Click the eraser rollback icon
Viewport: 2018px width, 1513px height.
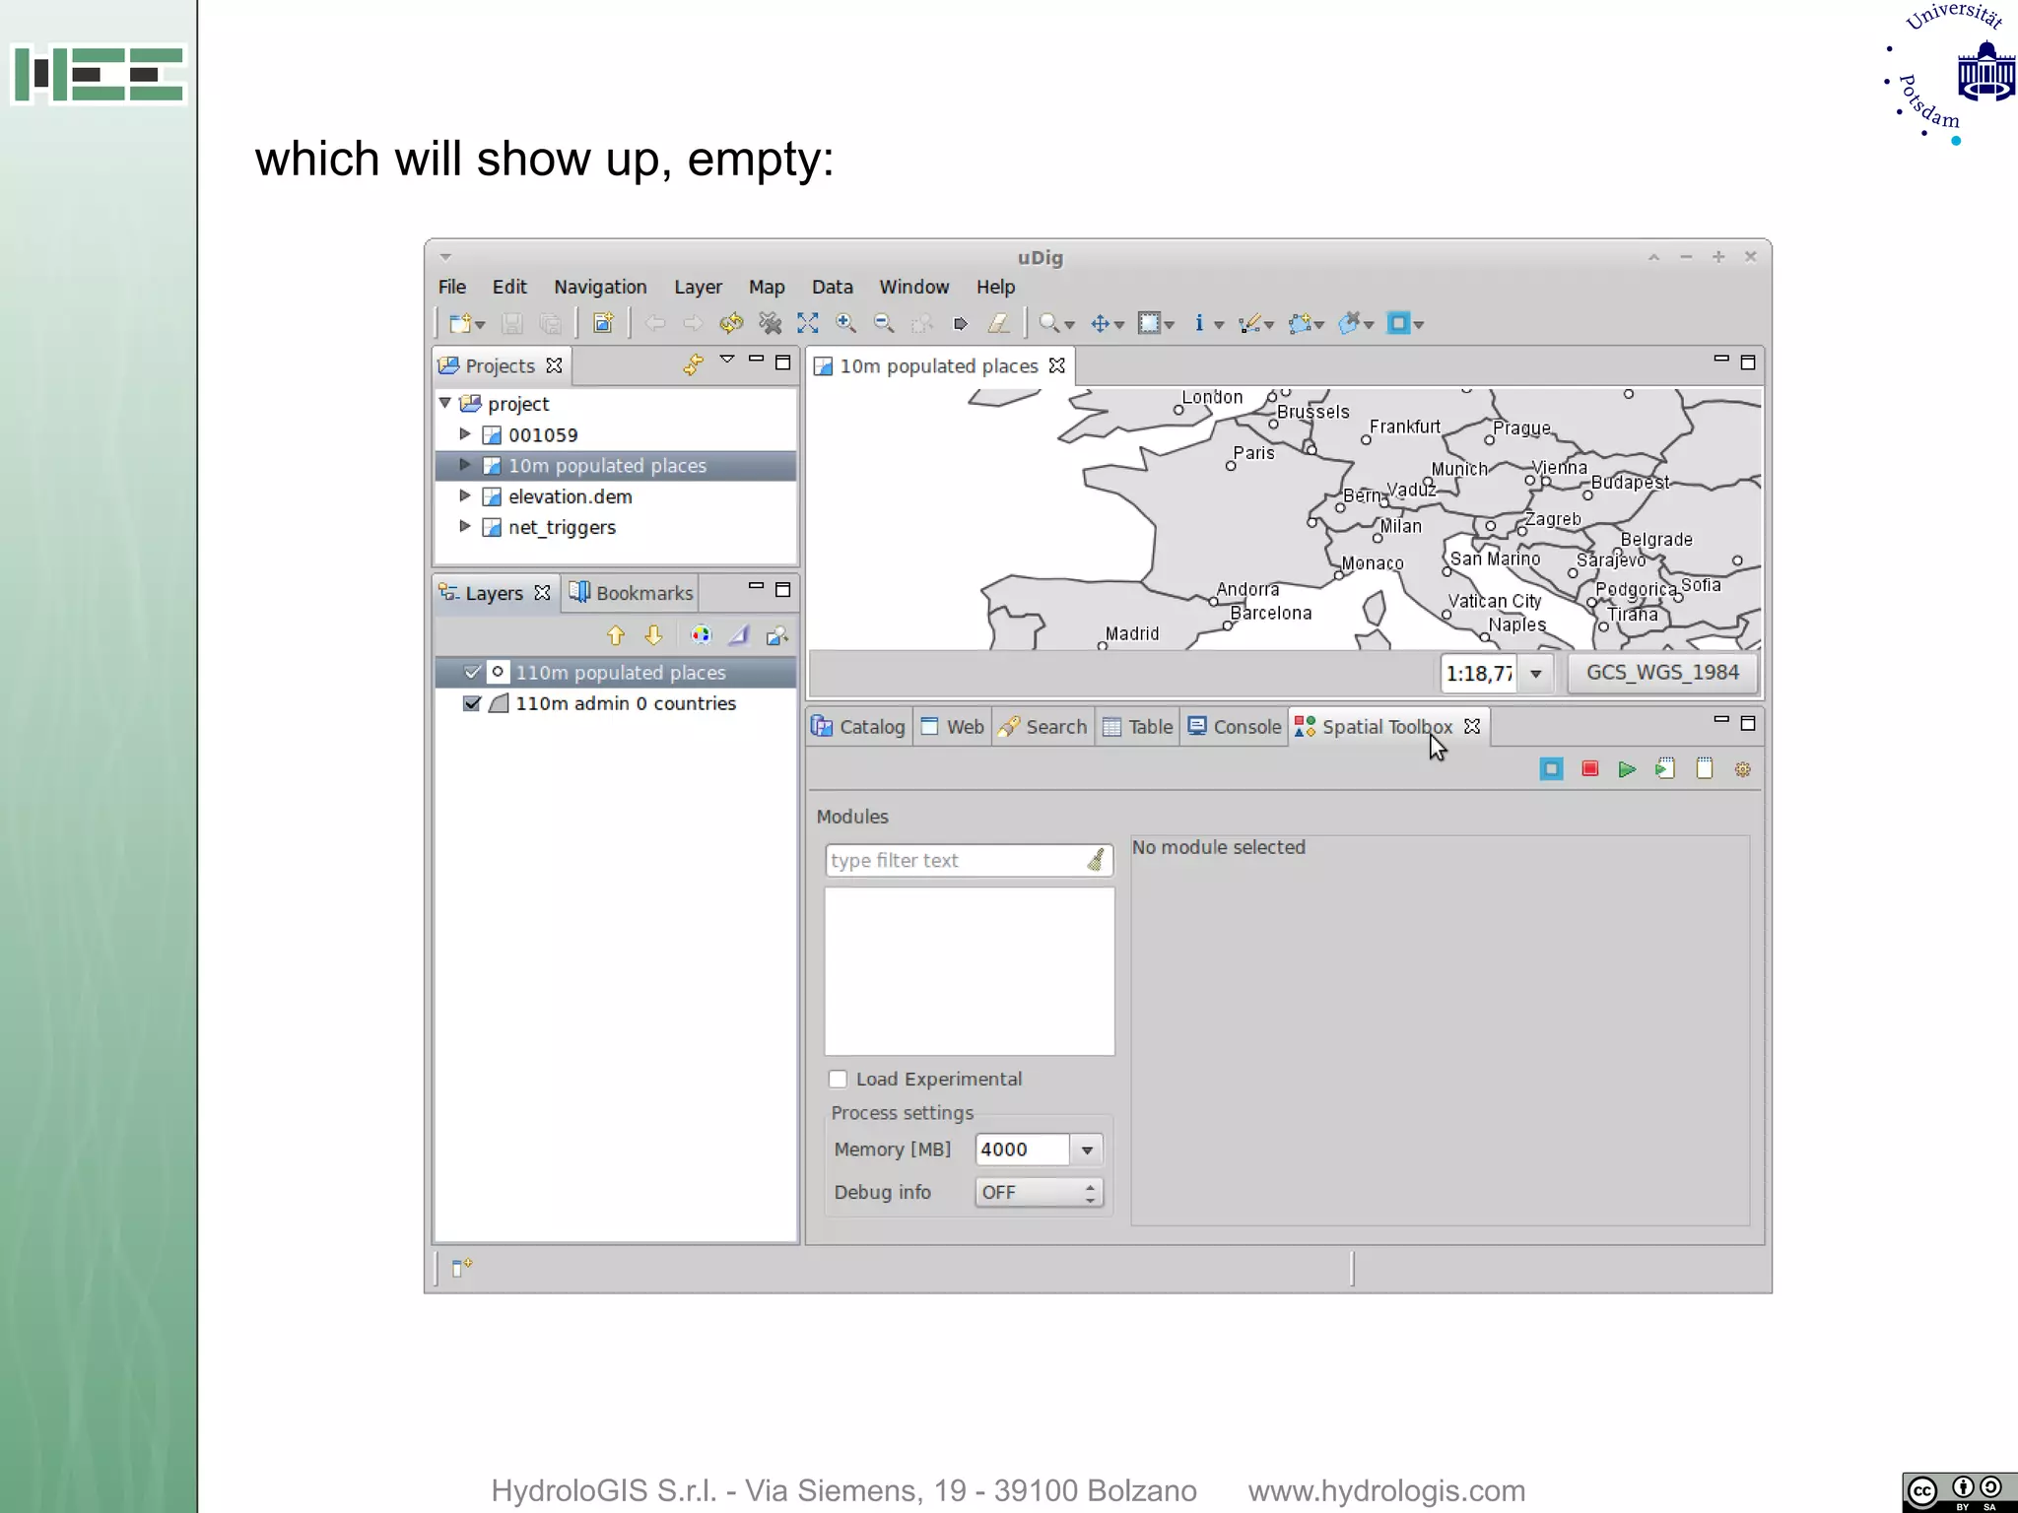tap(998, 323)
